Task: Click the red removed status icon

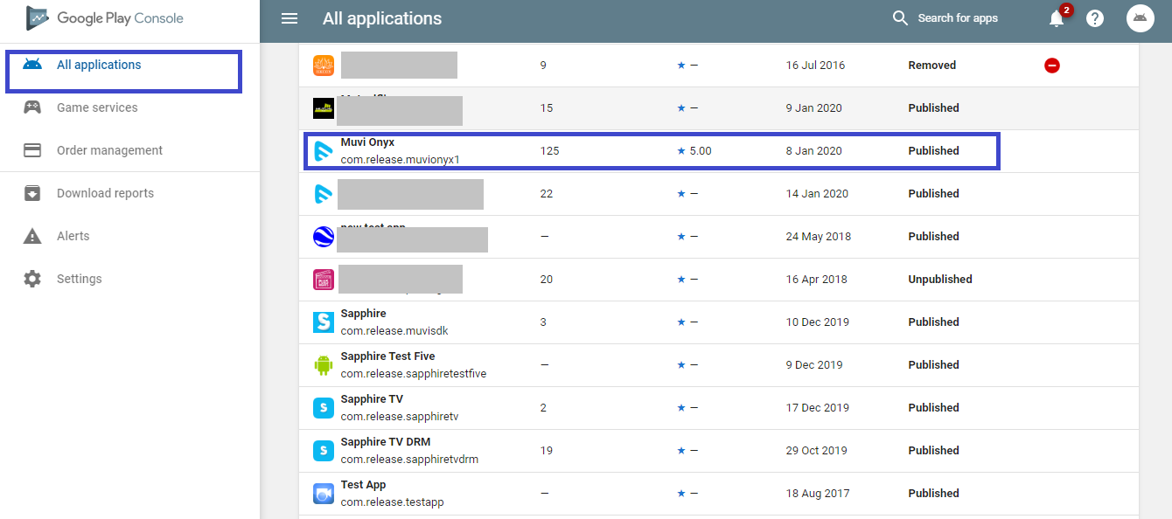Action: point(1052,66)
